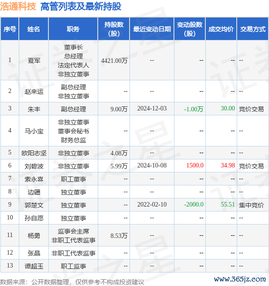Click 非职工代表监事 in 张晶's row

pyautogui.click(x=74, y=253)
